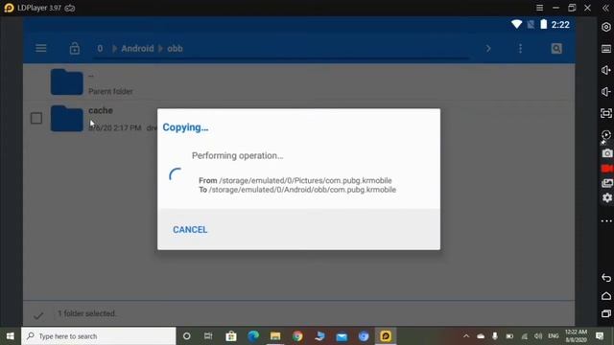Tick the cache folder checkbox

36,118
